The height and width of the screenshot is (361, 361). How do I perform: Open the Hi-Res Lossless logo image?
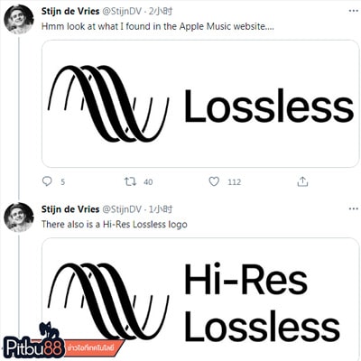coord(200,300)
